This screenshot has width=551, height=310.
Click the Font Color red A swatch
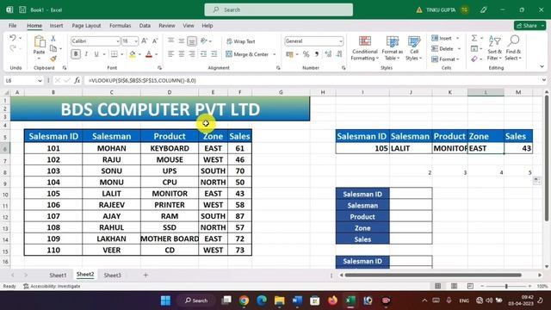coord(149,54)
